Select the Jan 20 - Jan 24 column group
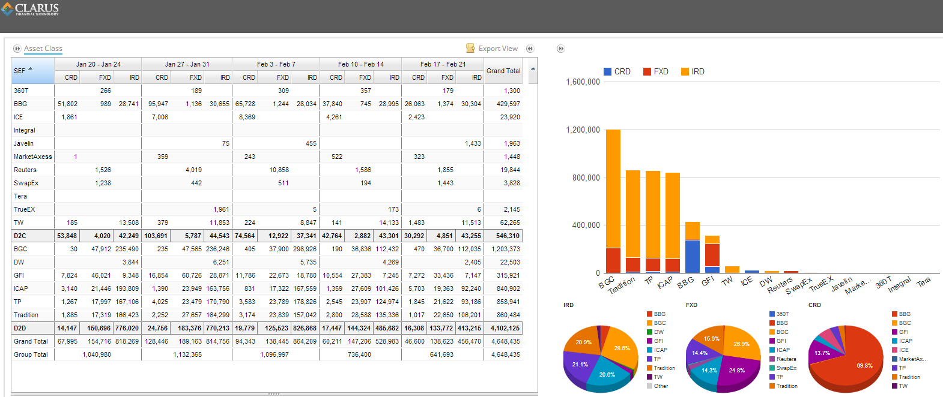 98,64
